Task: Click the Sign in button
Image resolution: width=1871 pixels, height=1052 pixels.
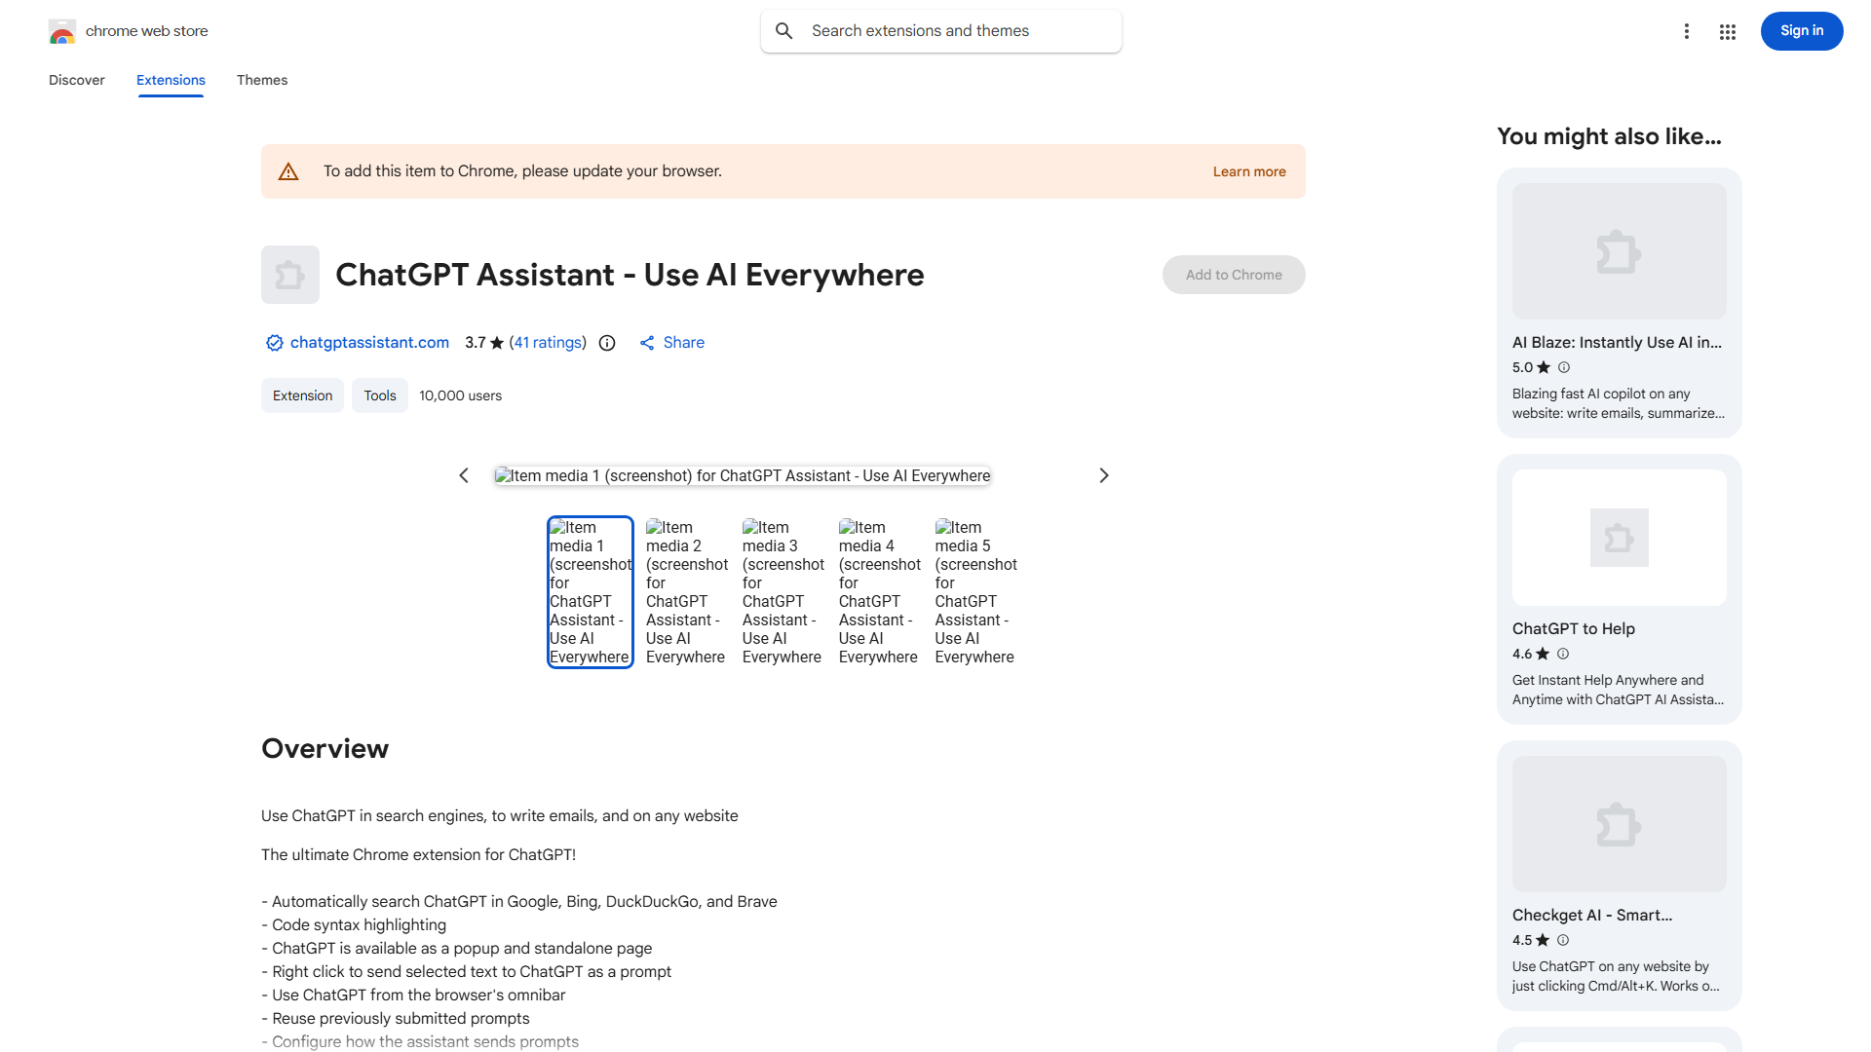Action: [1801, 30]
